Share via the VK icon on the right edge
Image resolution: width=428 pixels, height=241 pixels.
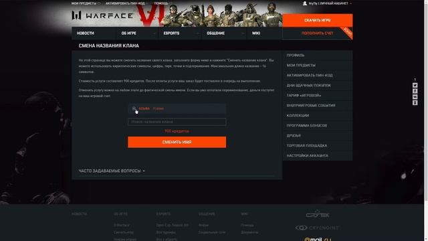coord(415,96)
